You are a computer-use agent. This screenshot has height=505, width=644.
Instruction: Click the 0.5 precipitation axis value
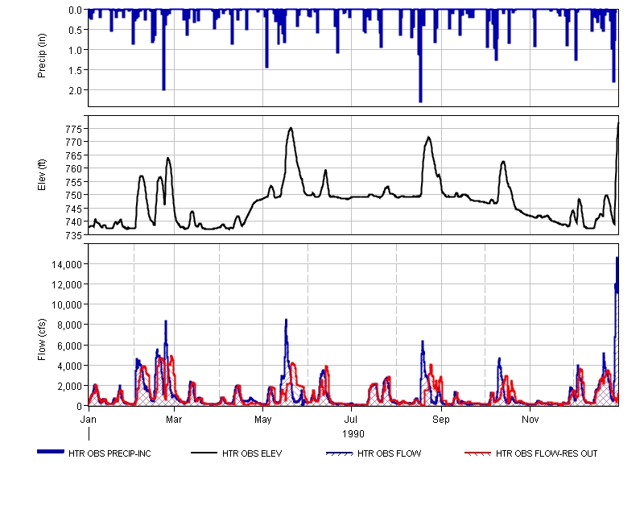click(76, 30)
